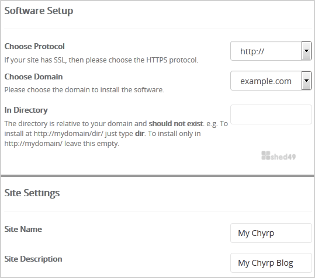Open the Choose Protocol dropdown arrow
Image resolution: width=315 pixels, height=278 pixels.
pos(306,51)
